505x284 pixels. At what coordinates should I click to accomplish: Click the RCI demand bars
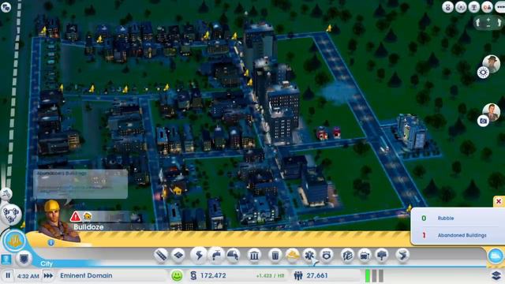[x=374, y=275]
